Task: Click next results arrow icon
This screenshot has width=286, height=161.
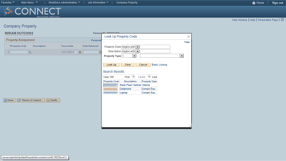Action: (x=149, y=76)
